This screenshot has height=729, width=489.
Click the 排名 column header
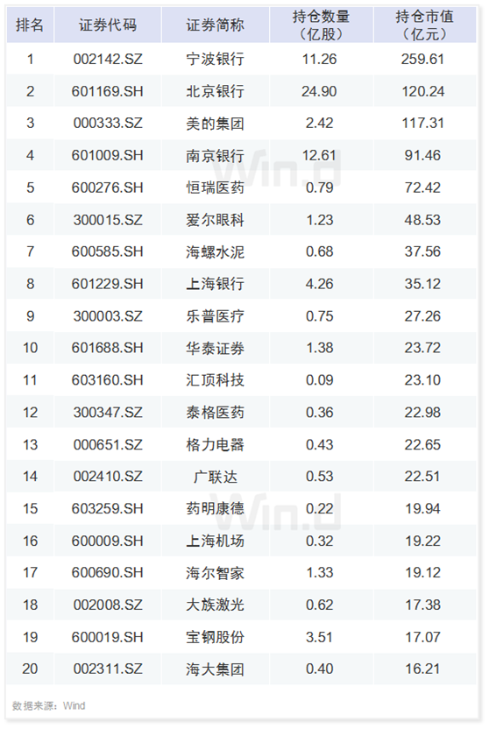point(30,25)
